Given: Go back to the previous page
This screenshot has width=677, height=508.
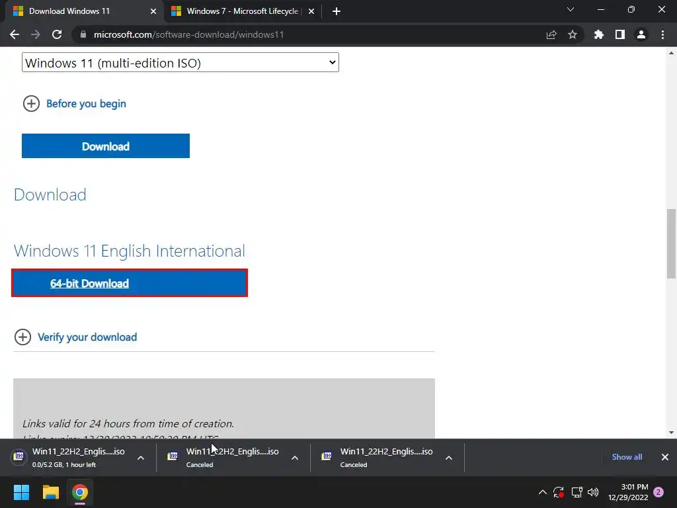Looking at the screenshot, I should 15,34.
